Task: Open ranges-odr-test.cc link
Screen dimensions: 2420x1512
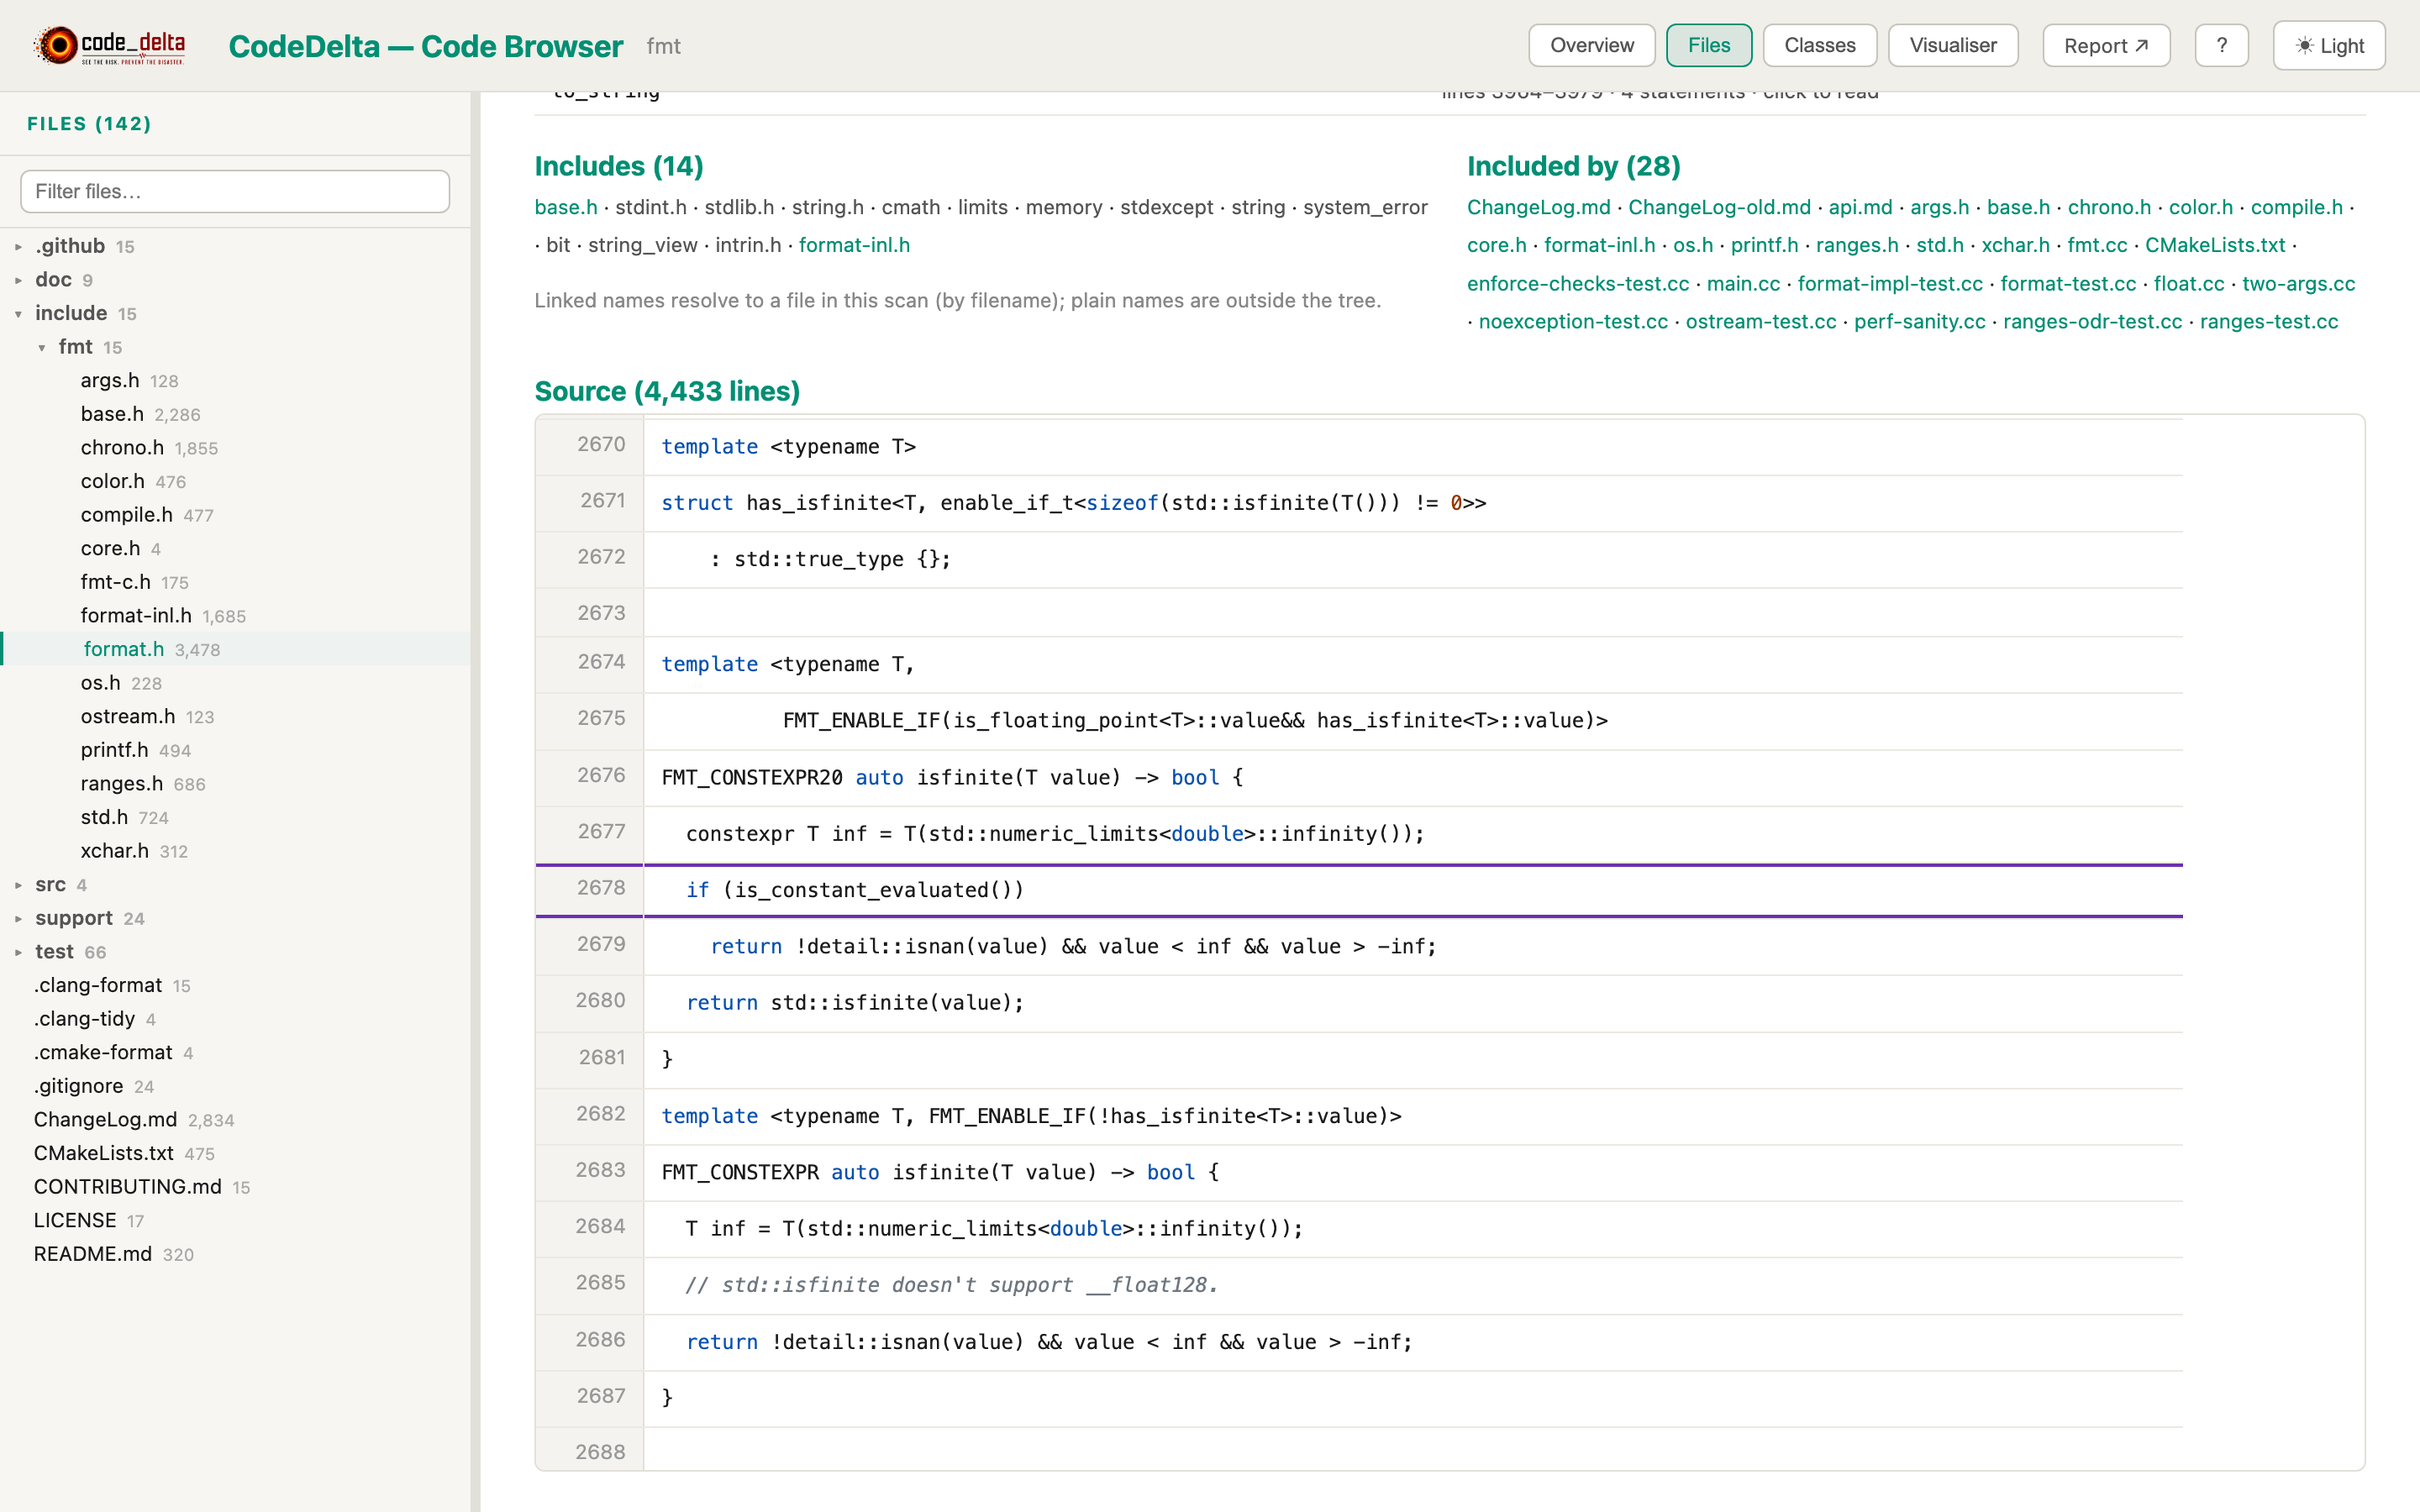Action: tap(2092, 322)
